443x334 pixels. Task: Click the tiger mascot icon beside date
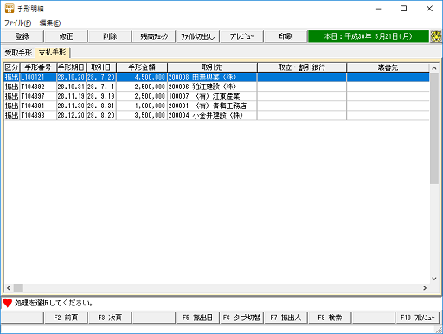tap(436, 36)
